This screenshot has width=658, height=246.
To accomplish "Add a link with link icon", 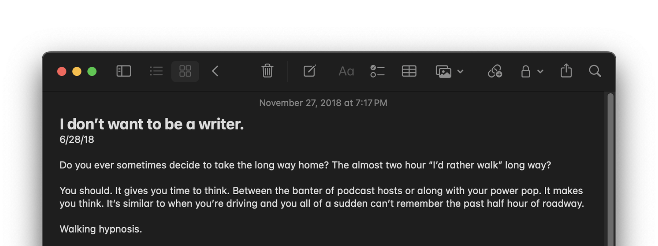I will 495,71.
